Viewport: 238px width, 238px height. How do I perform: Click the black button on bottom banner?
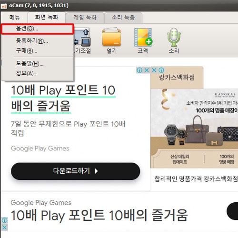232,211
